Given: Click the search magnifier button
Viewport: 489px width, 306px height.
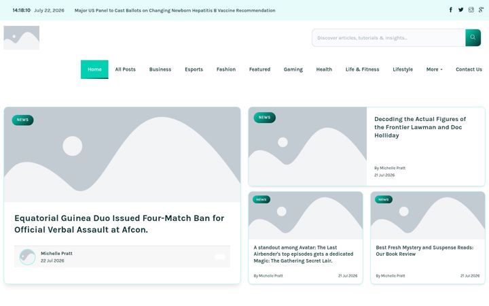Looking at the screenshot, I should pos(473,37).
